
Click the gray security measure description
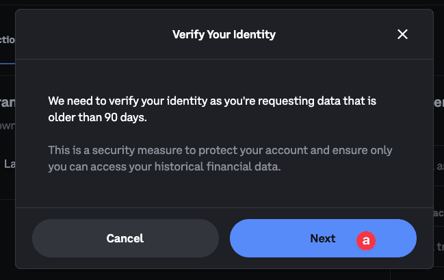(x=220, y=157)
